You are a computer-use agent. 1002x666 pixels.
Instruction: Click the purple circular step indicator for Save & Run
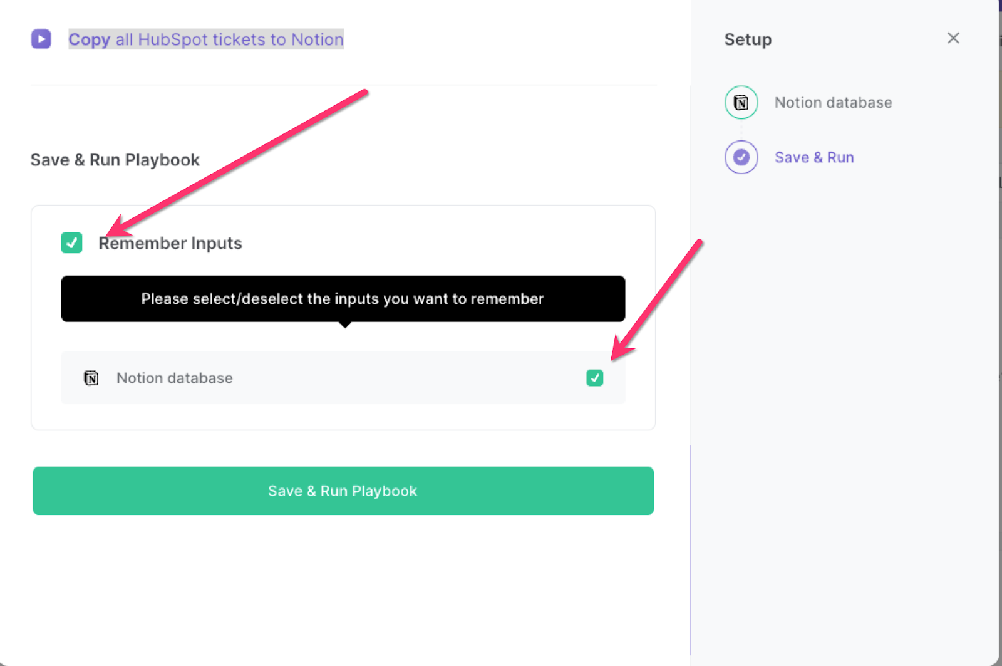(x=741, y=157)
